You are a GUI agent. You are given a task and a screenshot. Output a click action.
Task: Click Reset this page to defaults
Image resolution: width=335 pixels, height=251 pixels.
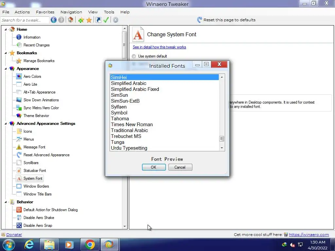[226, 20]
